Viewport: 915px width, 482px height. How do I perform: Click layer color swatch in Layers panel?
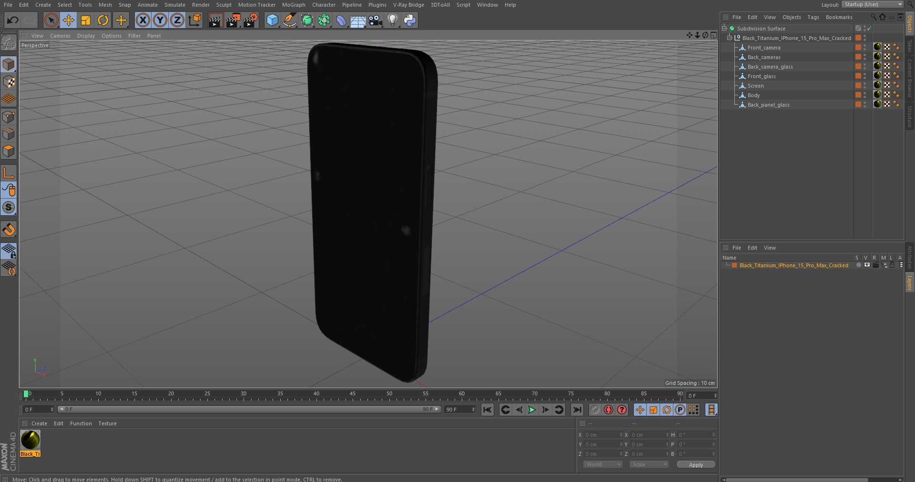click(x=734, y=265)
